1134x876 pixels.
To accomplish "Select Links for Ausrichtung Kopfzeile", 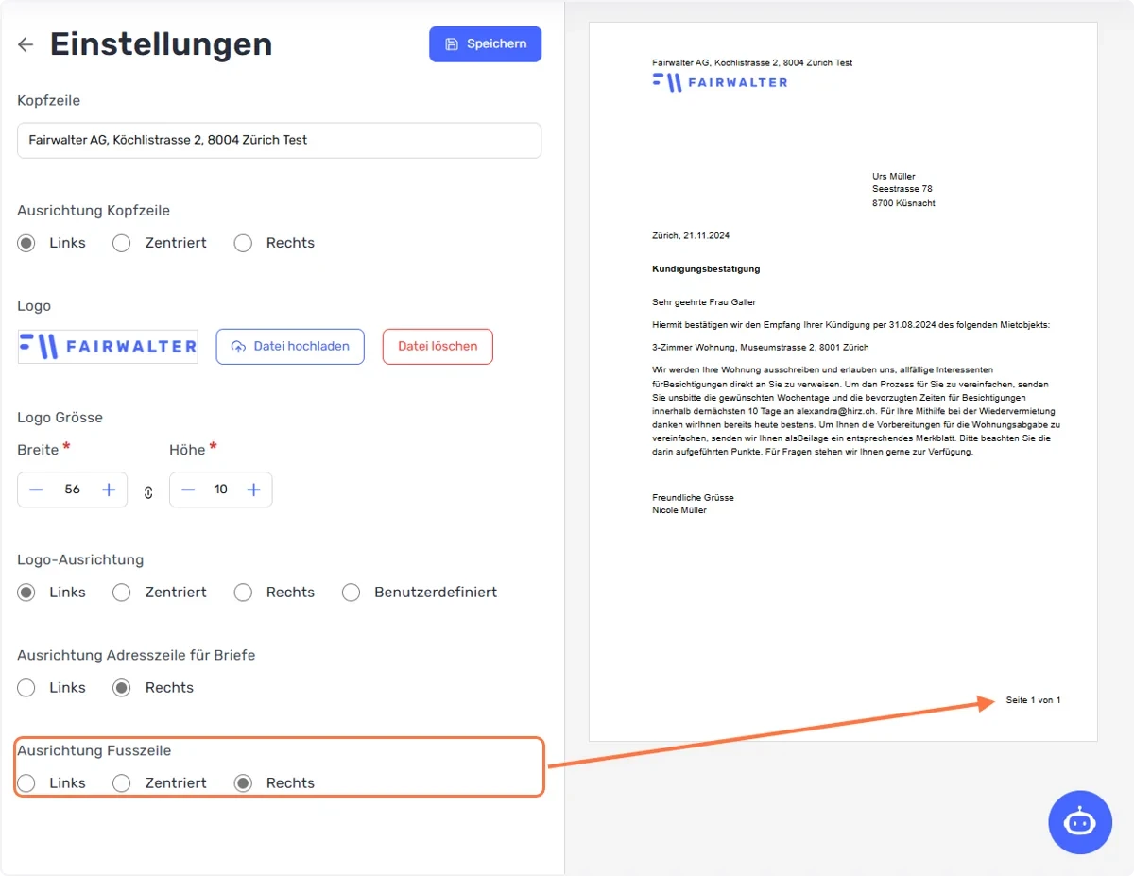I will [x=26, y=243].
